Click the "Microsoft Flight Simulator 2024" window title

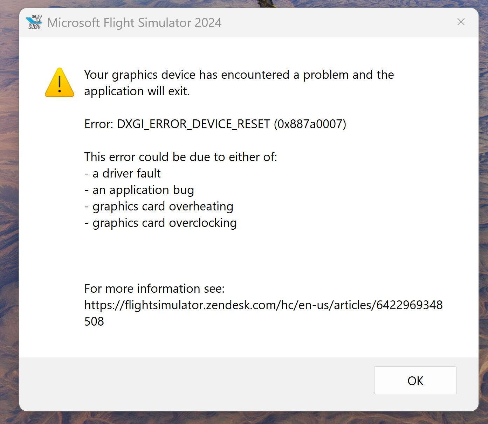(134, 23)
